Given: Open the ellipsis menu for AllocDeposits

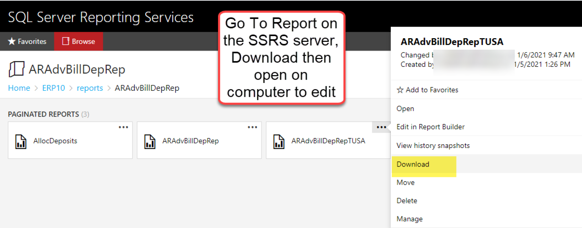Looking at the screenshot, I should pos(123,127).
